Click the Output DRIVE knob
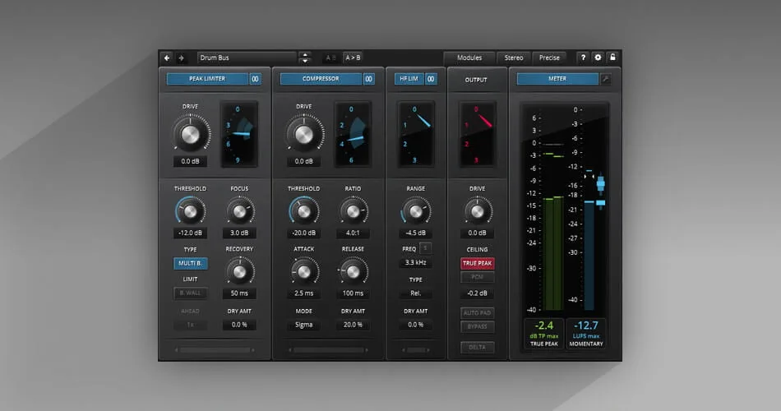Image resolution: width=781 pixels, height=411 pixels. (477, 212)
